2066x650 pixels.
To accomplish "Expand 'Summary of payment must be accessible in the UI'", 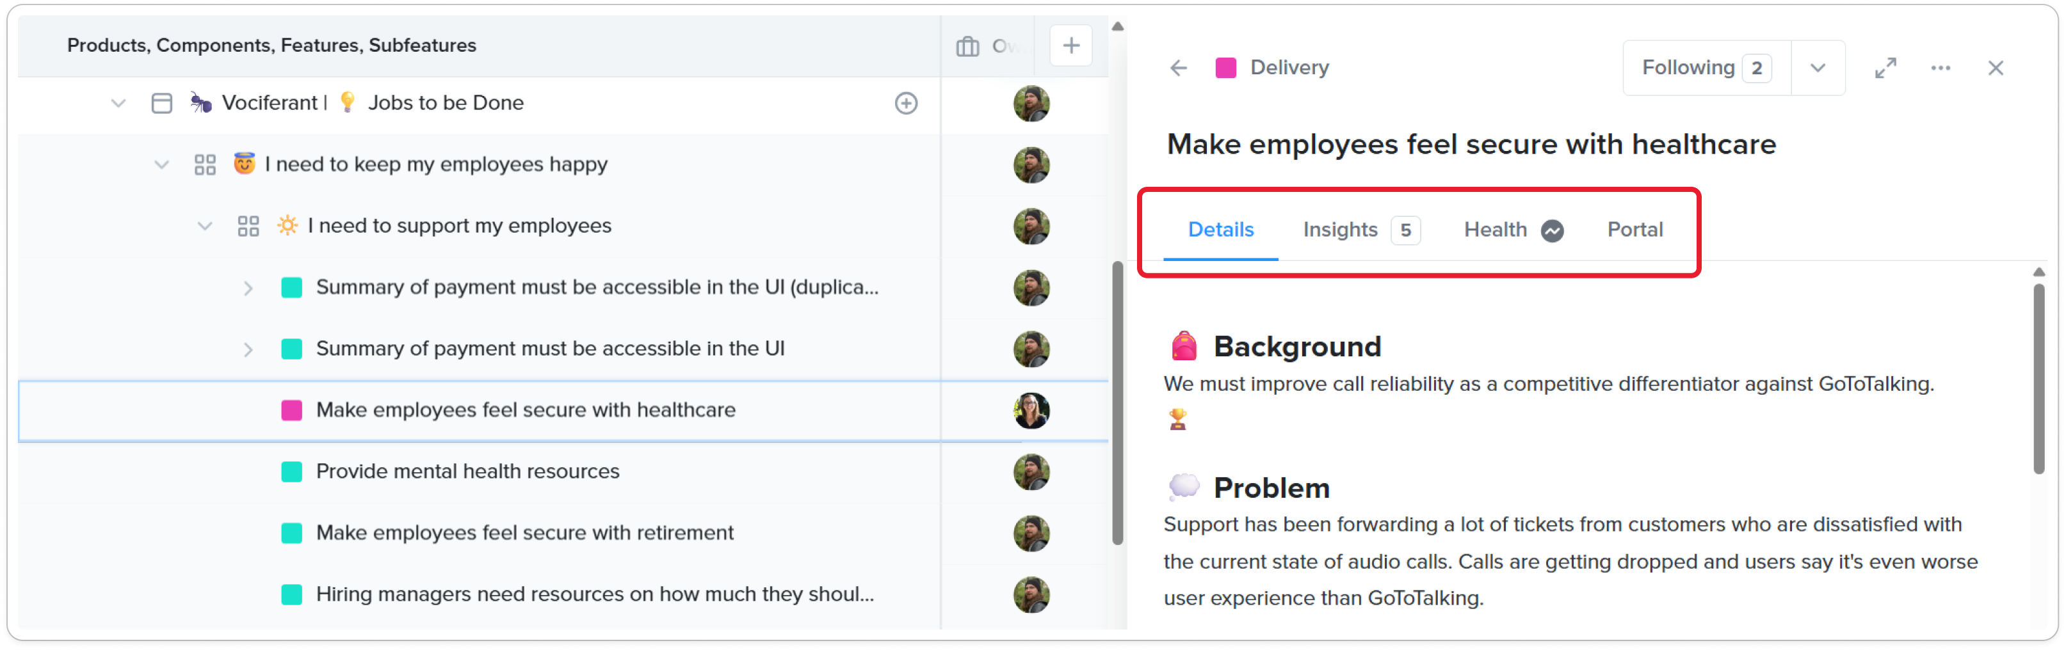I will click(x=248, y=349).
